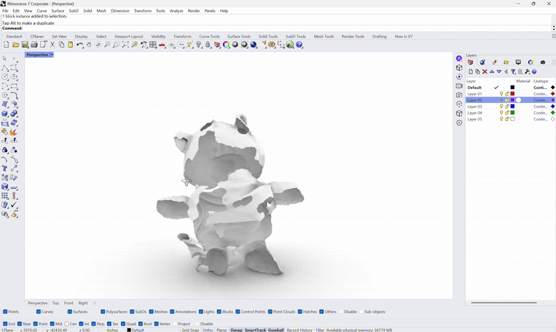Click the blue color swatch of Layer 03

[513, 106]
